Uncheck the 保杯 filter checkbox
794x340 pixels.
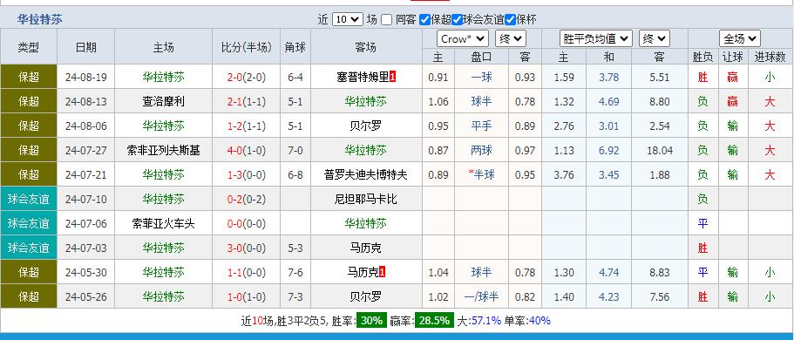pos(511,20)
